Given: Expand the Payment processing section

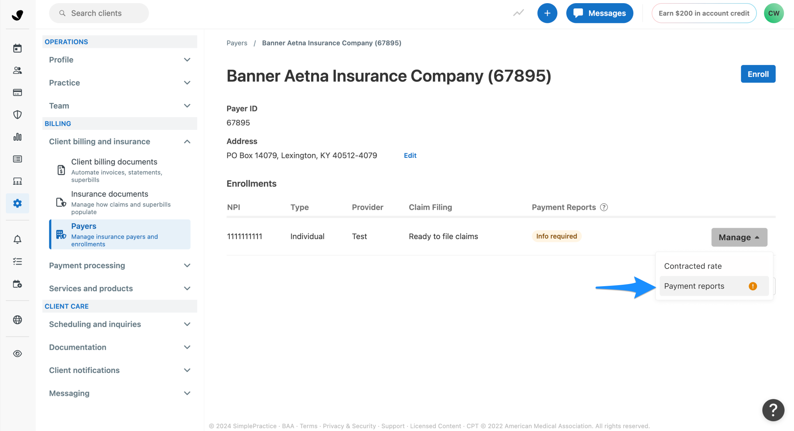Looking at the screenshot, I should tap(120, 265).
